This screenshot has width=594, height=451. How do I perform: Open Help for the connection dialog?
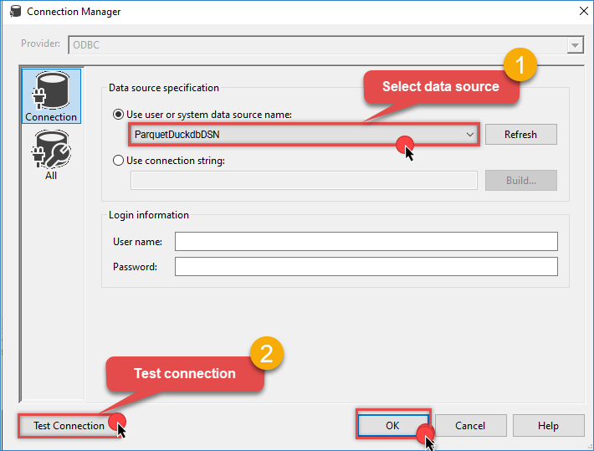click(548, 426)
